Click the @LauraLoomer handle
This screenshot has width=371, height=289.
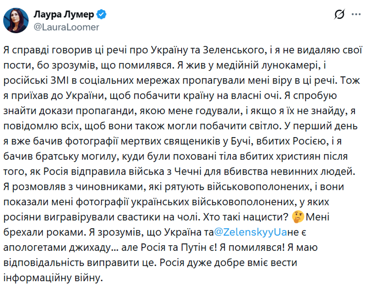pyautogui.click(x=66, y=27)
